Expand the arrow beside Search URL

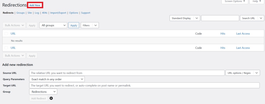click(261, 18)
